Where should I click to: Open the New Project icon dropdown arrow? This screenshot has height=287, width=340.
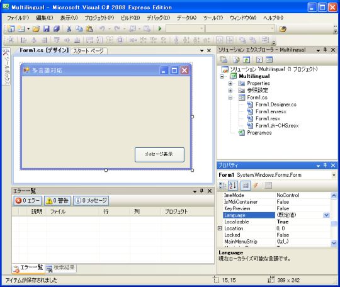[28, 28]
